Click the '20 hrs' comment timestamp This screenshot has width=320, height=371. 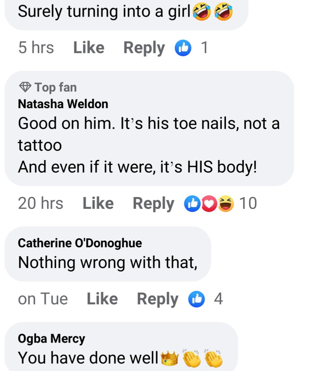click(40, 203)
